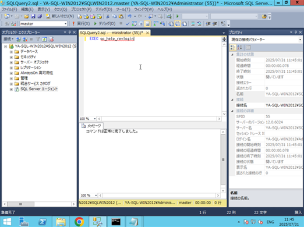The width and height of the screenshot is (304, 227).
Task: Click the Open File folder icon
Action: point(27,16)
